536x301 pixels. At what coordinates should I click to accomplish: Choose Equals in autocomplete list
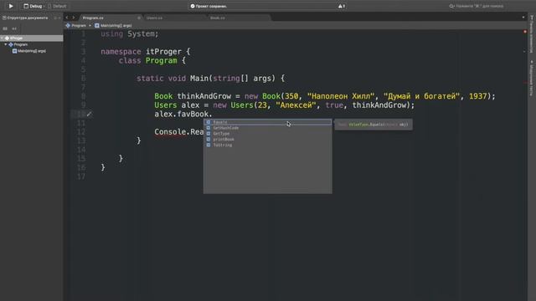point(268,122)
